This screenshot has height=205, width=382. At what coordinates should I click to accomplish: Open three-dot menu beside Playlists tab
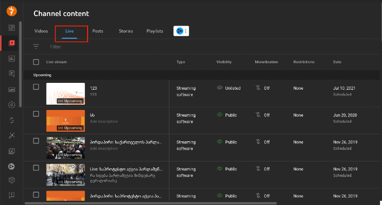tap(186, 31)
